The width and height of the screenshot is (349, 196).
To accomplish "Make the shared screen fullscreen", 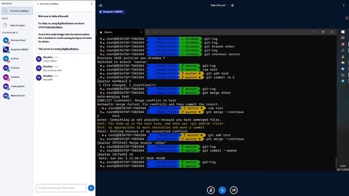I will coord(347,18).
